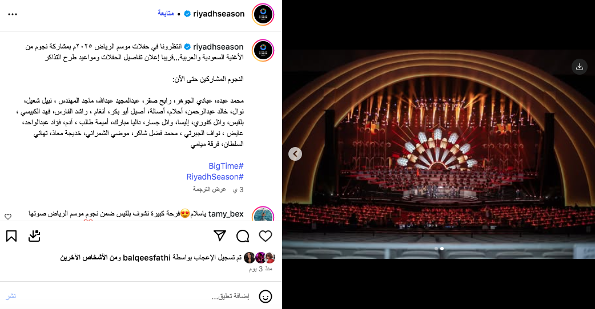Open #BigTime hashtag
Screen dimensions: 595x309
226,166
